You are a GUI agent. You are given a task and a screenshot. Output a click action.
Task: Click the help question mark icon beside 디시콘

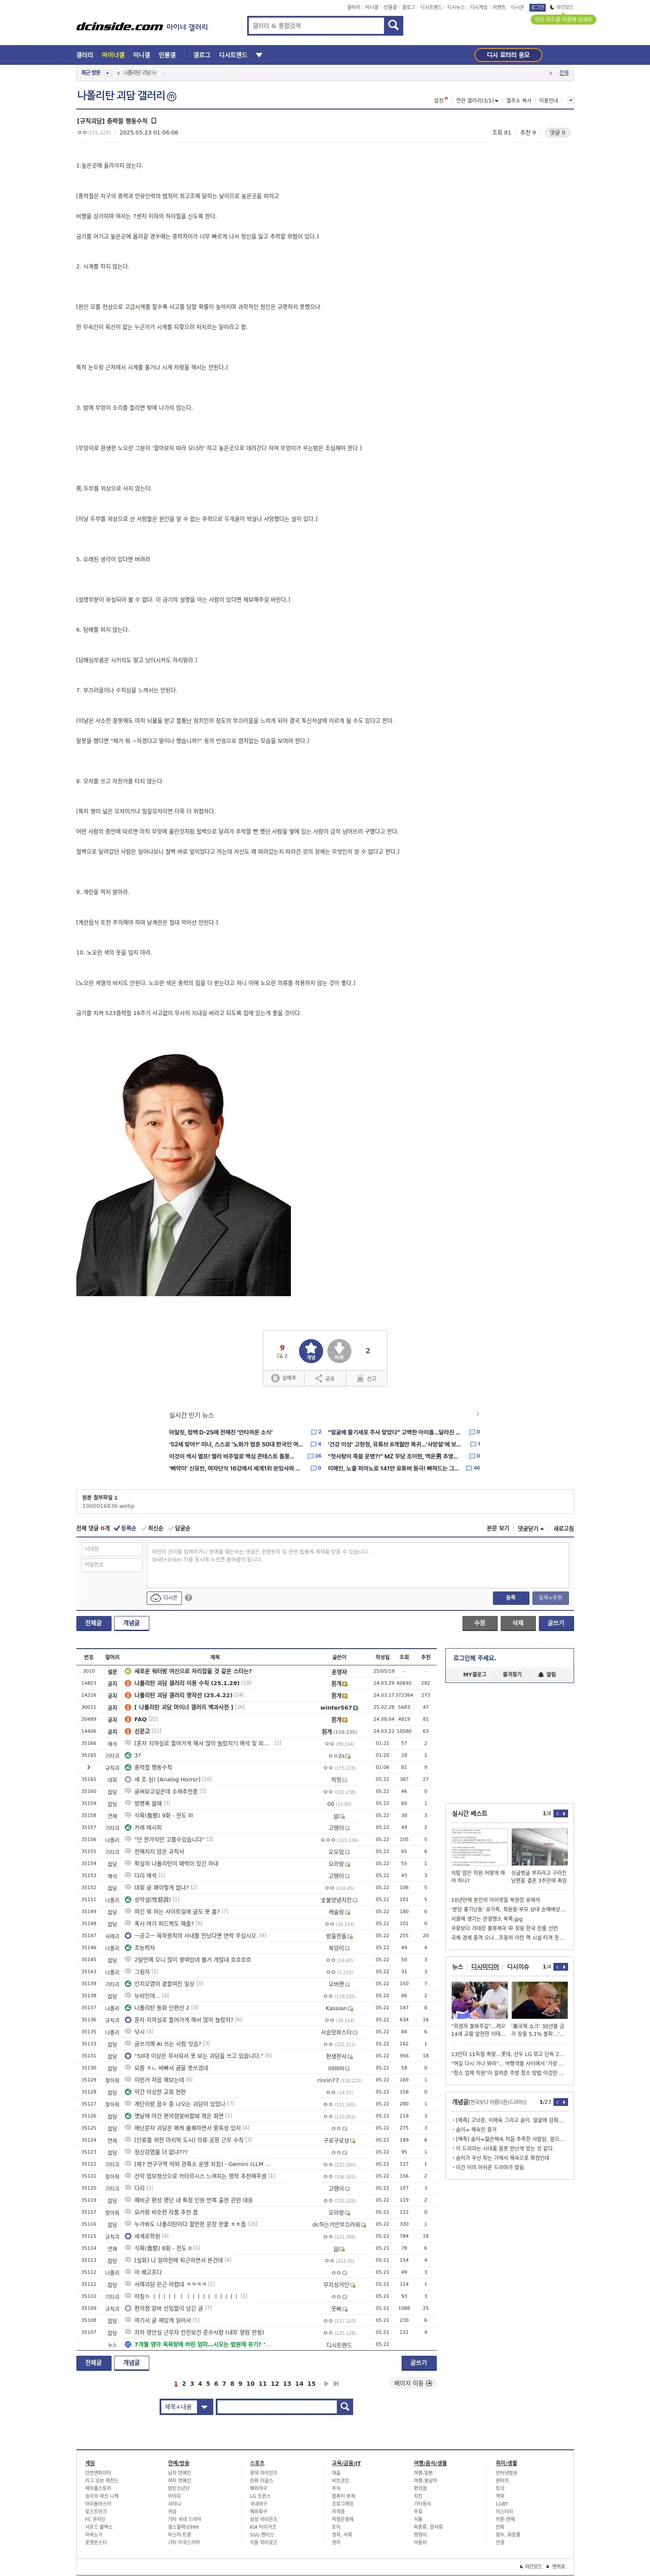point(188,1598)
